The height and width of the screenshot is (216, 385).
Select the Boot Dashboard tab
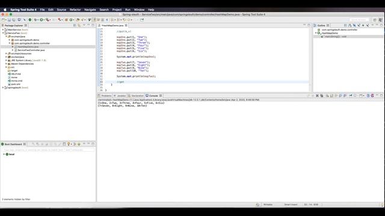point(13,144)
